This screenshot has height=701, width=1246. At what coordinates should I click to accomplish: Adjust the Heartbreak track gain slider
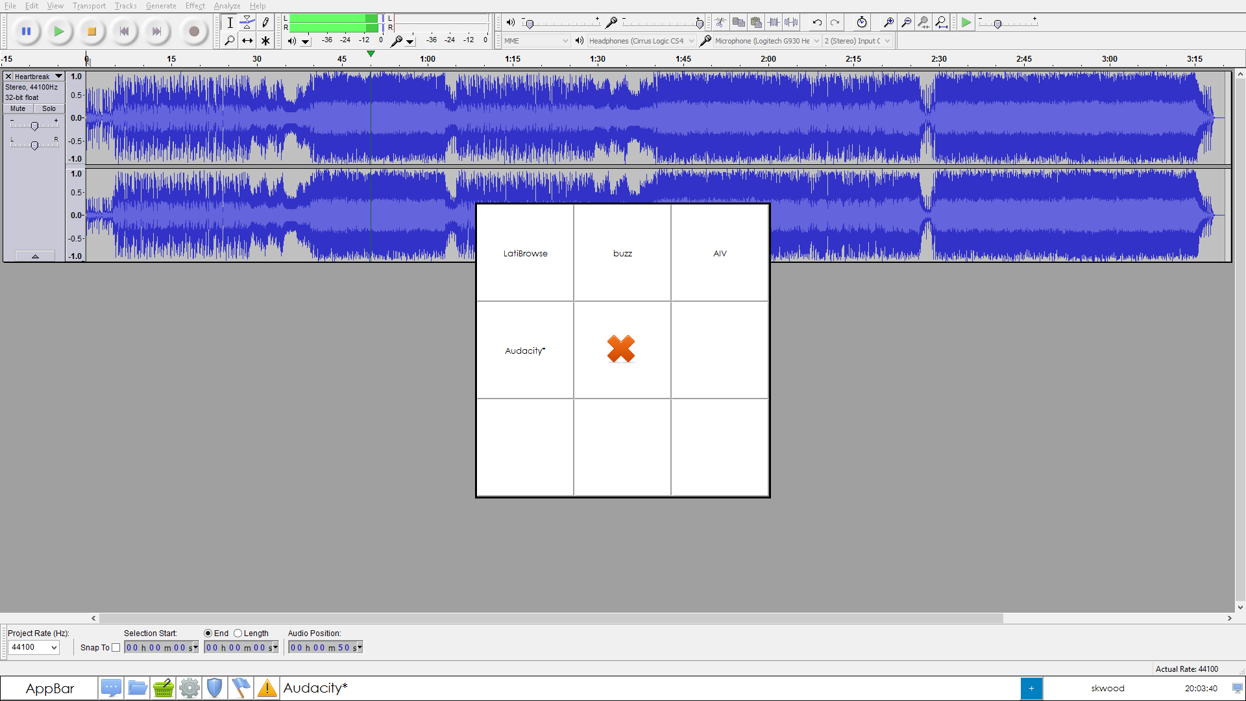click(x=34, y=125)
